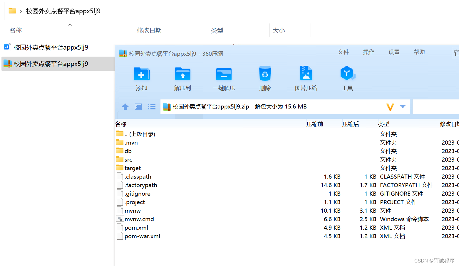
Task: Open the 上级目录 parent directory entry
Action: pos(140,134)
